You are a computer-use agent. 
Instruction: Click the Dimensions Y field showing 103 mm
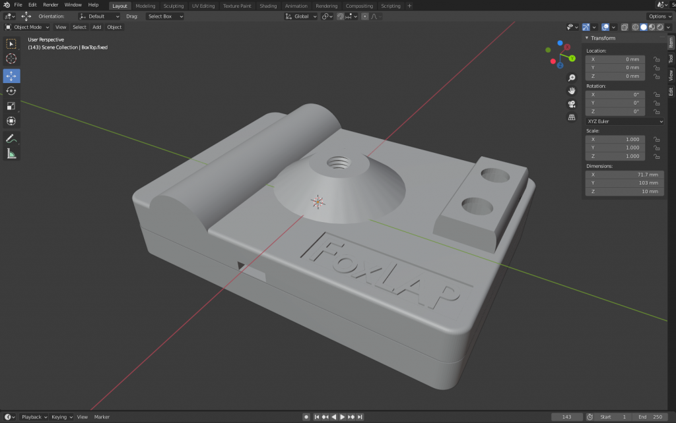615,183
